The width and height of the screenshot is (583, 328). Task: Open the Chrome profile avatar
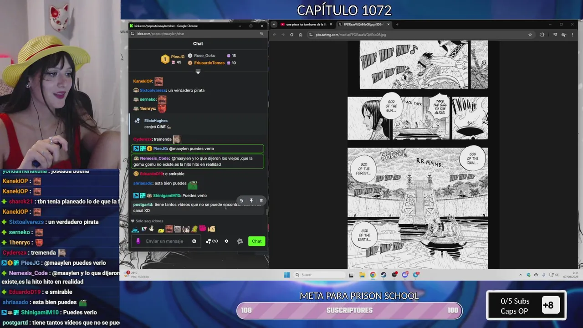pyautogui.click(x=564, y=35)
